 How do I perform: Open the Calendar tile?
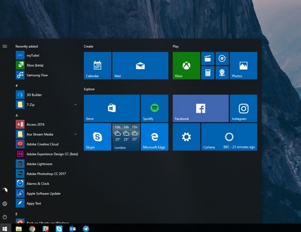98,65
